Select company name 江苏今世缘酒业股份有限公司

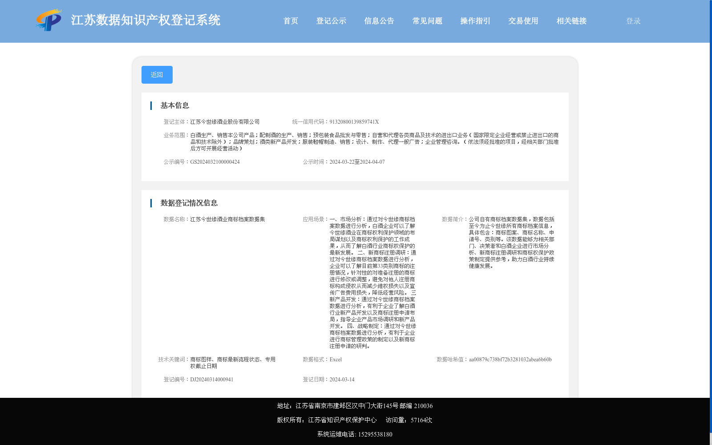(225, 122)
